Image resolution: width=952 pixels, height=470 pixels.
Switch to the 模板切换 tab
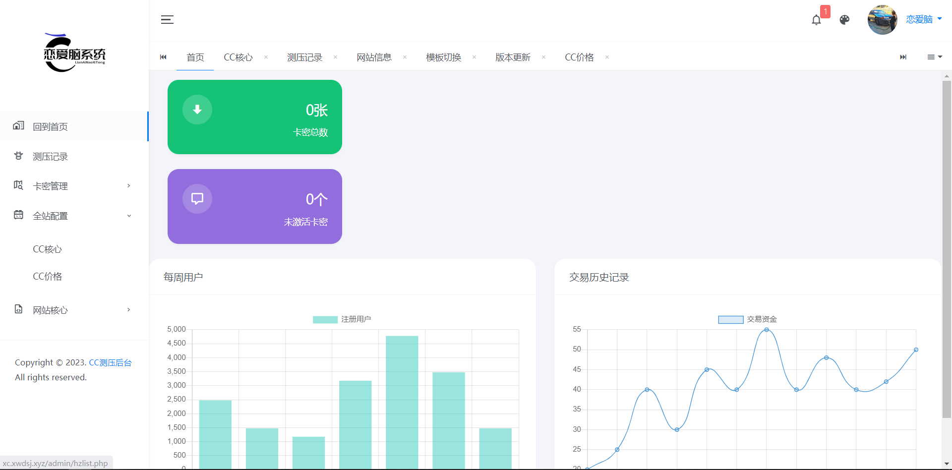click(x=443, y=58)
